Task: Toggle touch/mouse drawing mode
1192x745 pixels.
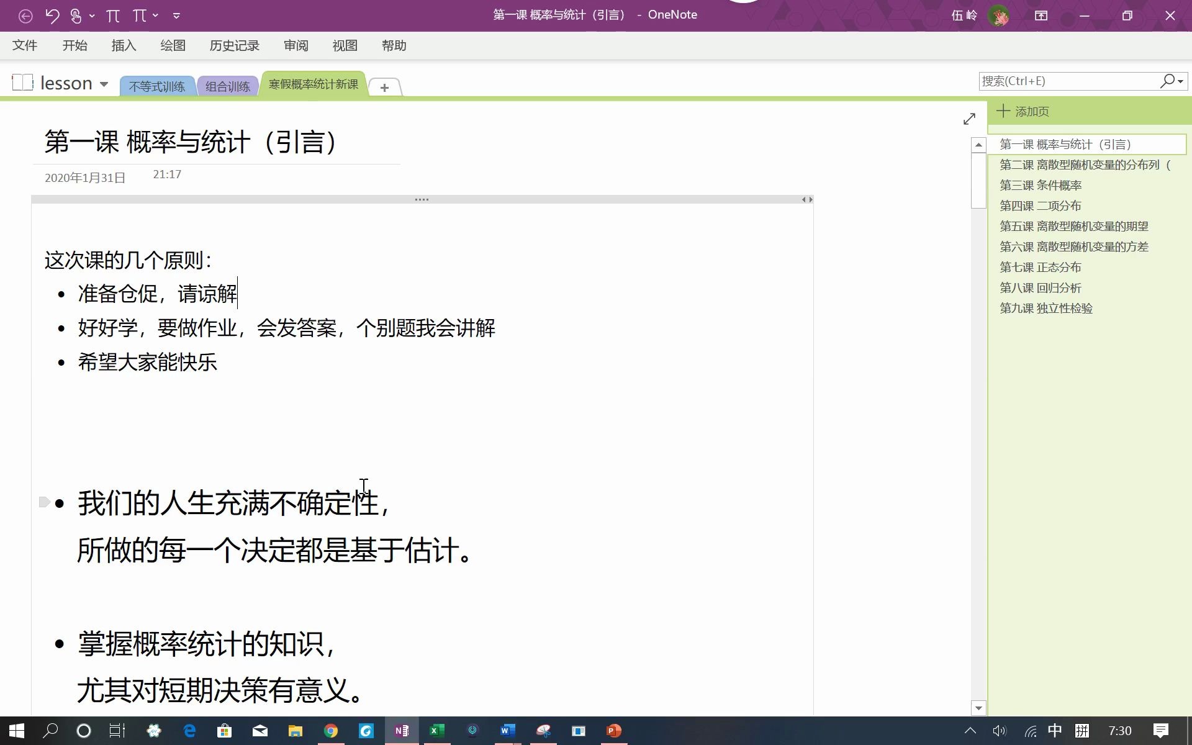Action: 75,16
